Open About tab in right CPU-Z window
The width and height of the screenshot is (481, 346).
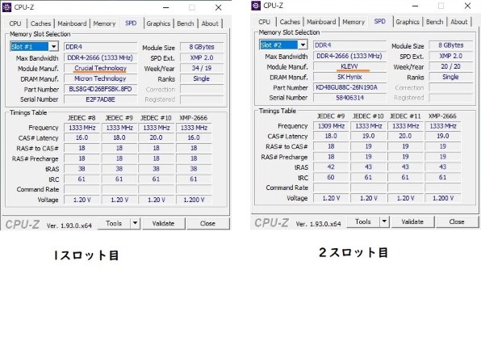coord(459,22)
